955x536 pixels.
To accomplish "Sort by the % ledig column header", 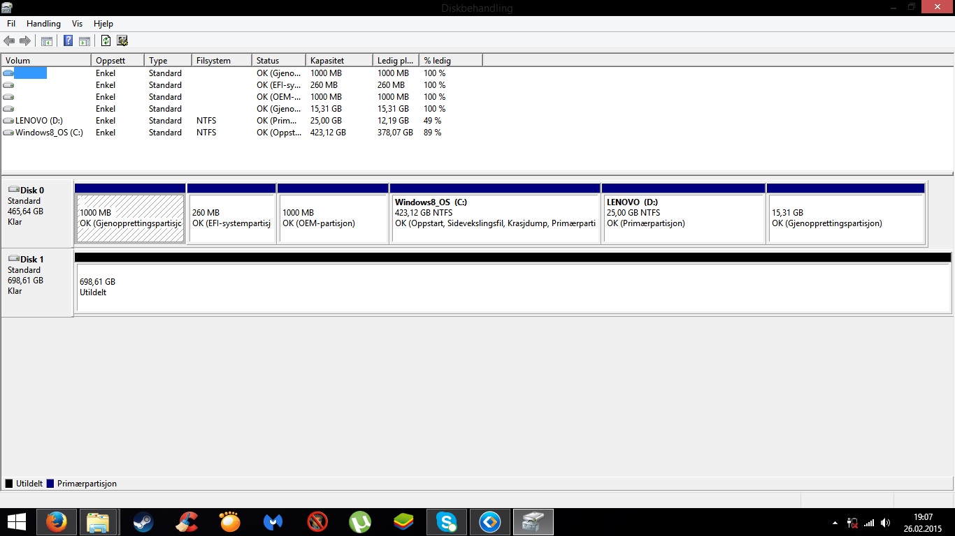I will (451, 61).
